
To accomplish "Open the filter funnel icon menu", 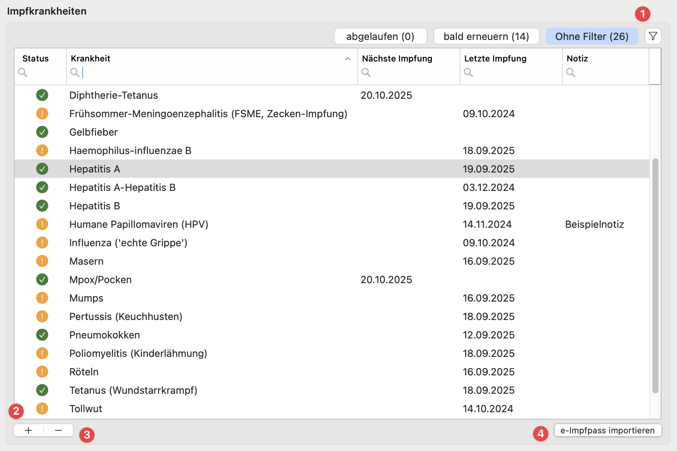I will point(653,36).
